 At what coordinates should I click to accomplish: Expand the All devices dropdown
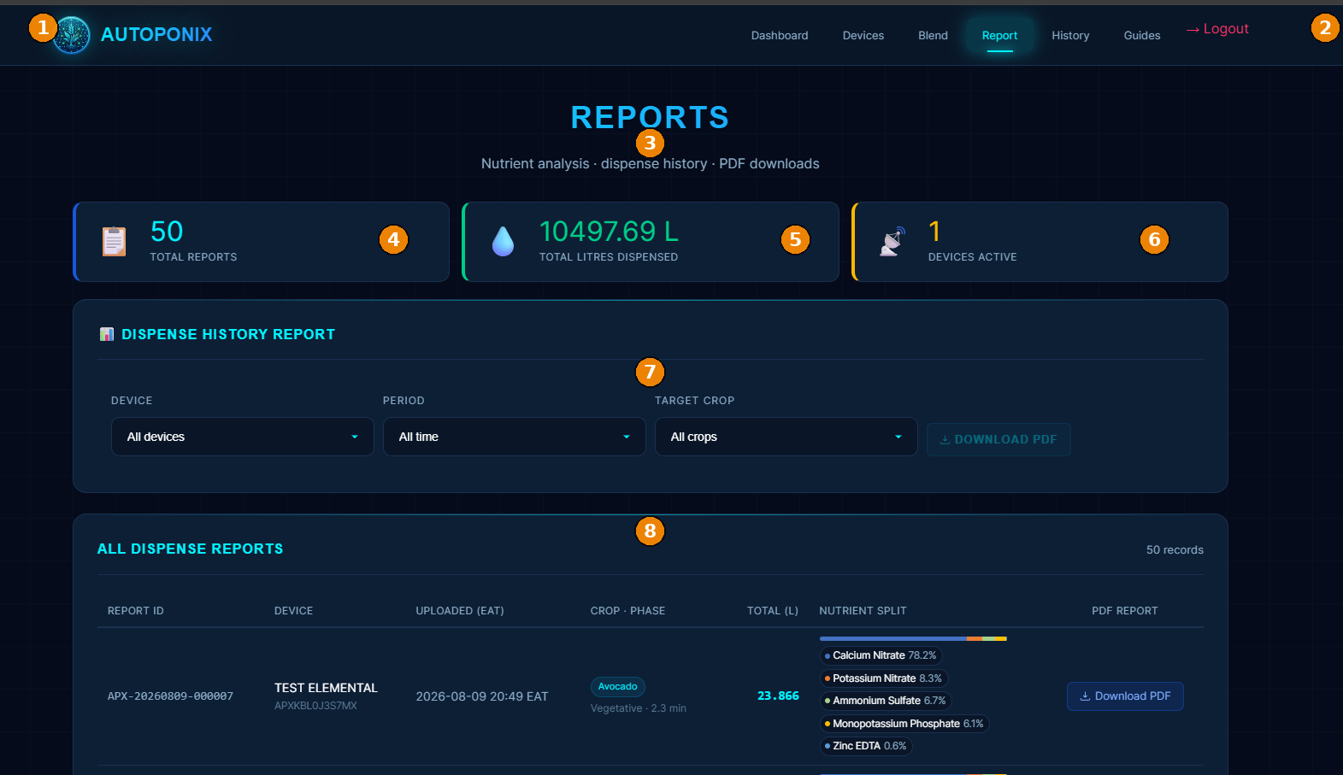click(243, 437)
